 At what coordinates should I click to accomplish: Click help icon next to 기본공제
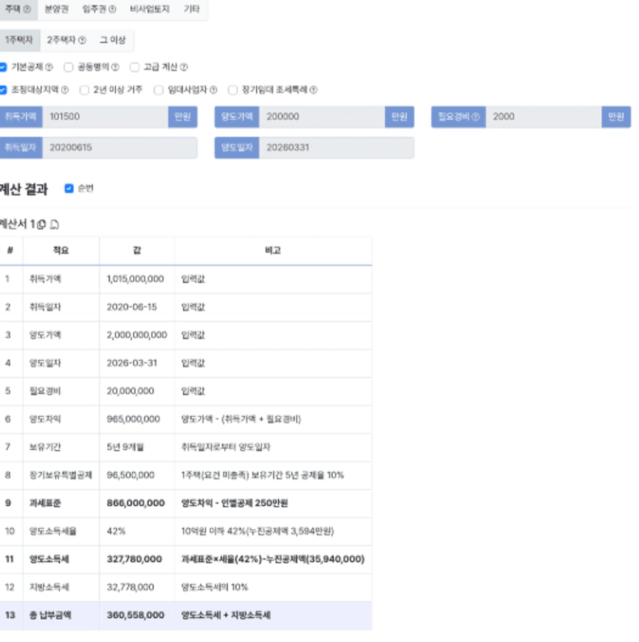[x=49, y=67]
